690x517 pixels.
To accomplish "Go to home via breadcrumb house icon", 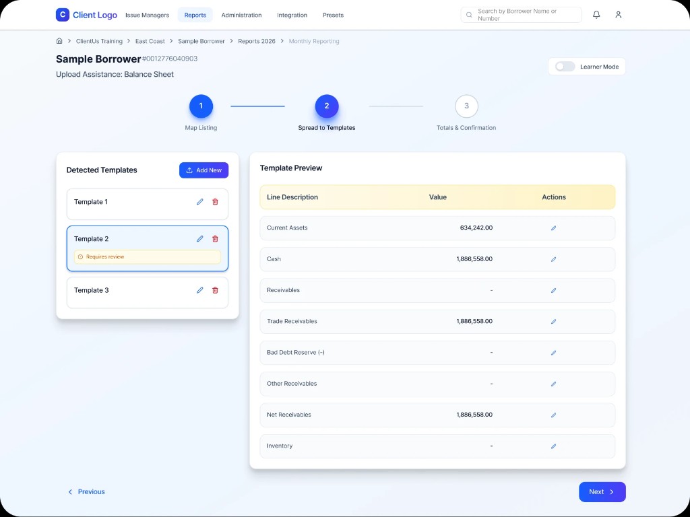I will [59, 41].
